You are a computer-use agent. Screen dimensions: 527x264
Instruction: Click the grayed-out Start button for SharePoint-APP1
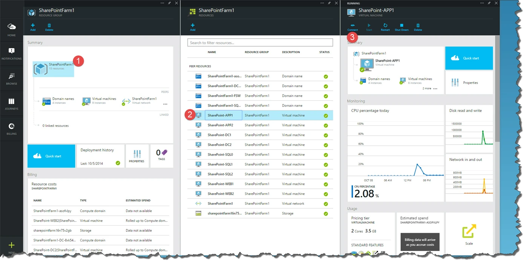coord(369,27)
